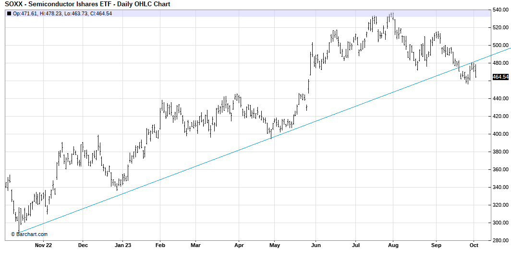Click the 540.00 price axis label
This screenshot has width=511, height=260.
click(500, 10)
